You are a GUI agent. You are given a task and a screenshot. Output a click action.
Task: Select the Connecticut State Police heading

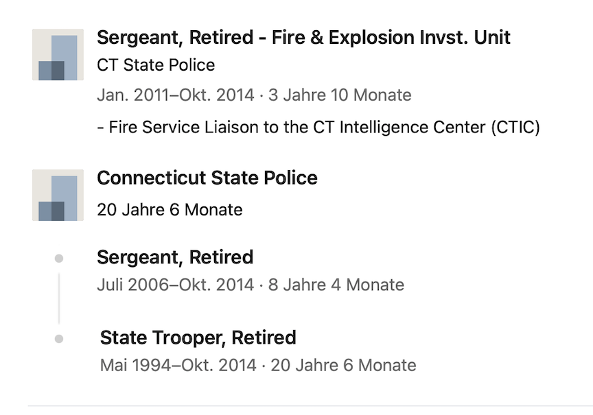(x=207, y=178)
